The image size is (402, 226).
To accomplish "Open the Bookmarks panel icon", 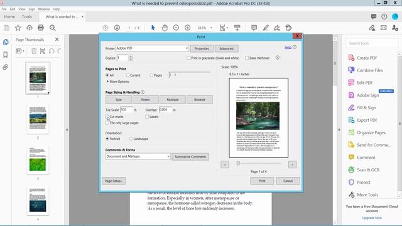I will (6, 55).
